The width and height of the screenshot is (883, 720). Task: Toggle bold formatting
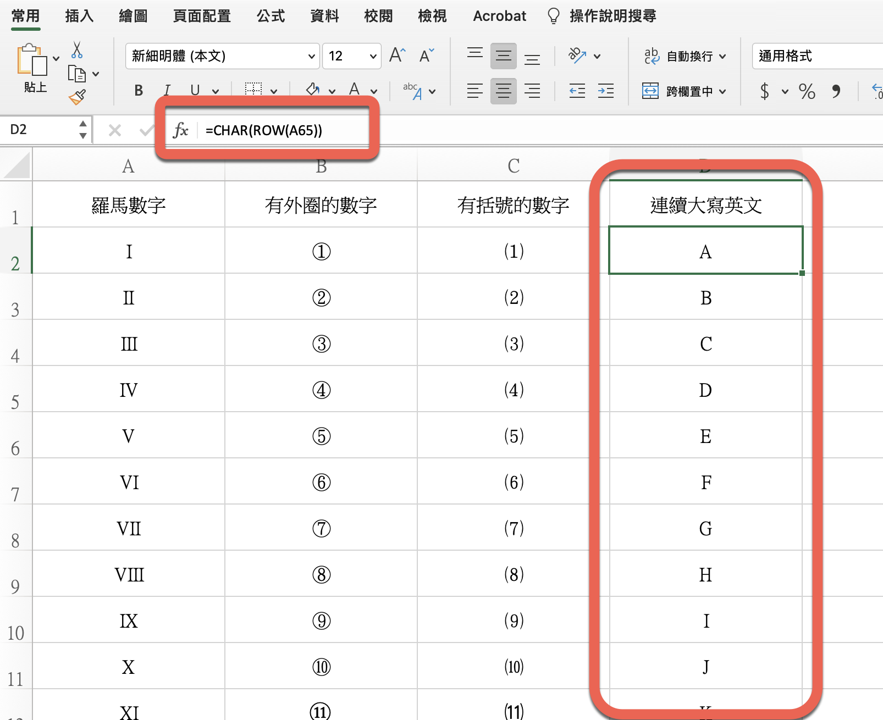point(139,90)
